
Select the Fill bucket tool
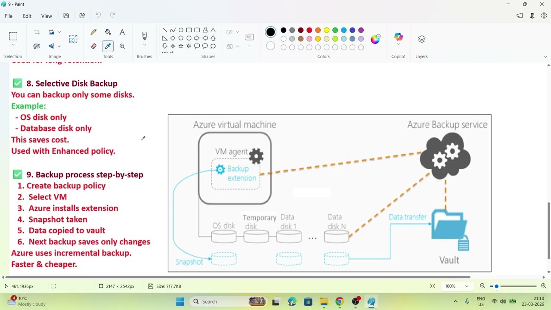point(108,32)
